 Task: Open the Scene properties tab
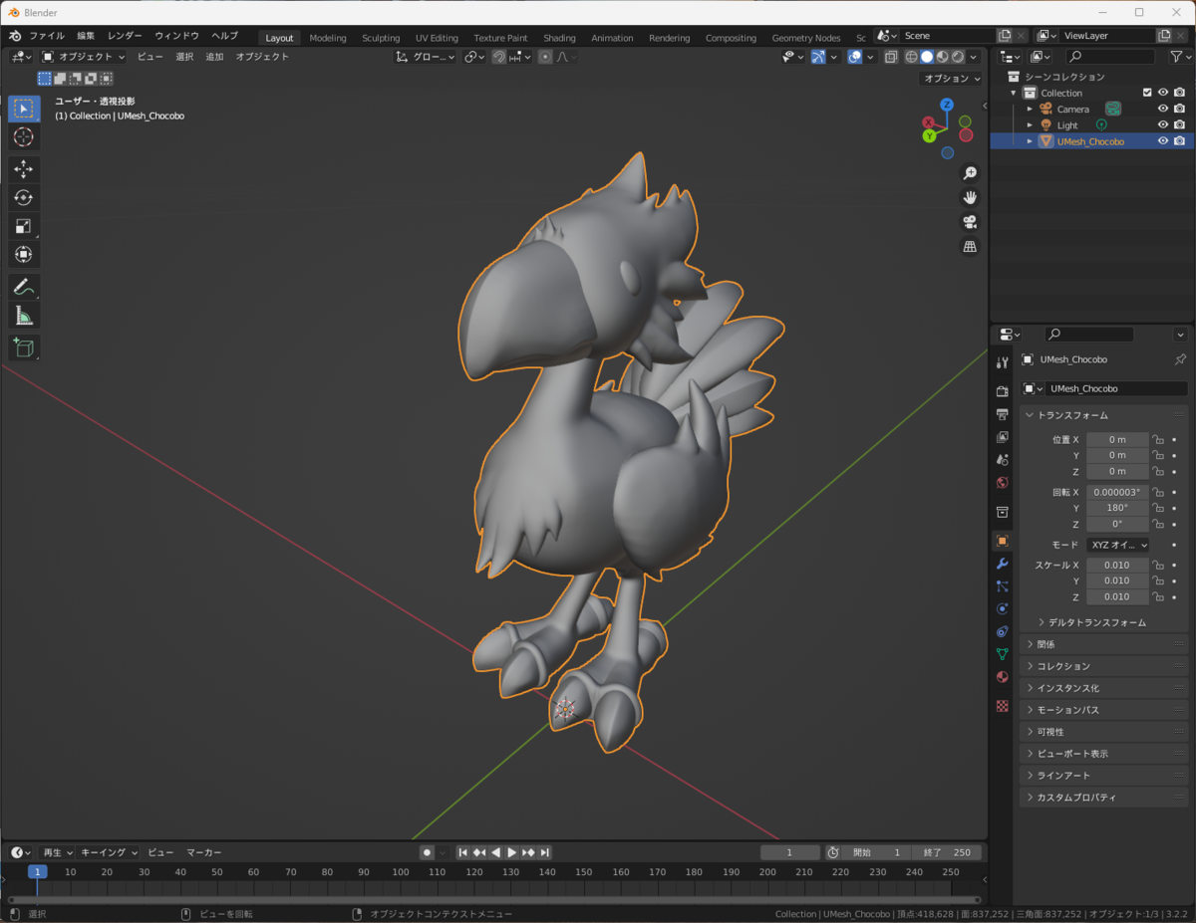click(1003, 460)
